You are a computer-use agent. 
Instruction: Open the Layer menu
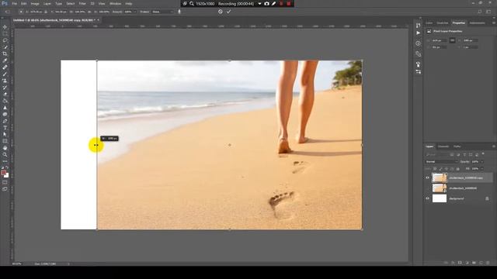[x=47, y=3]
